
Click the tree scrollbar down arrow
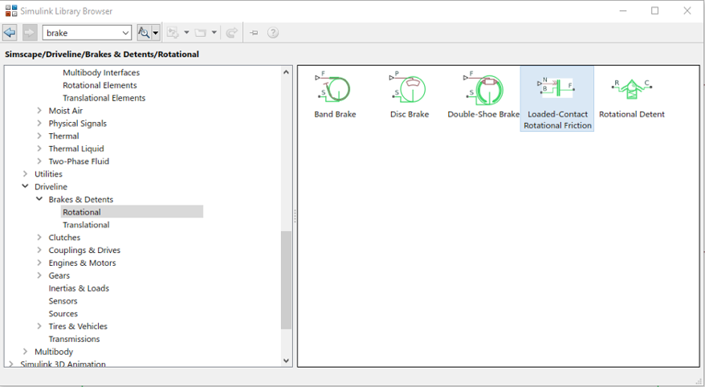tap(287, 361)
